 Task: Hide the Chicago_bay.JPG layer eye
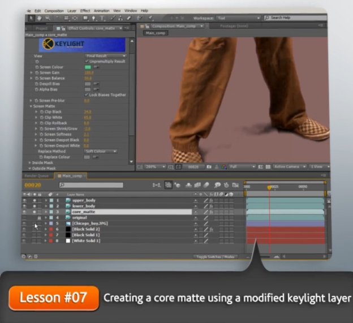click(24, 223)
